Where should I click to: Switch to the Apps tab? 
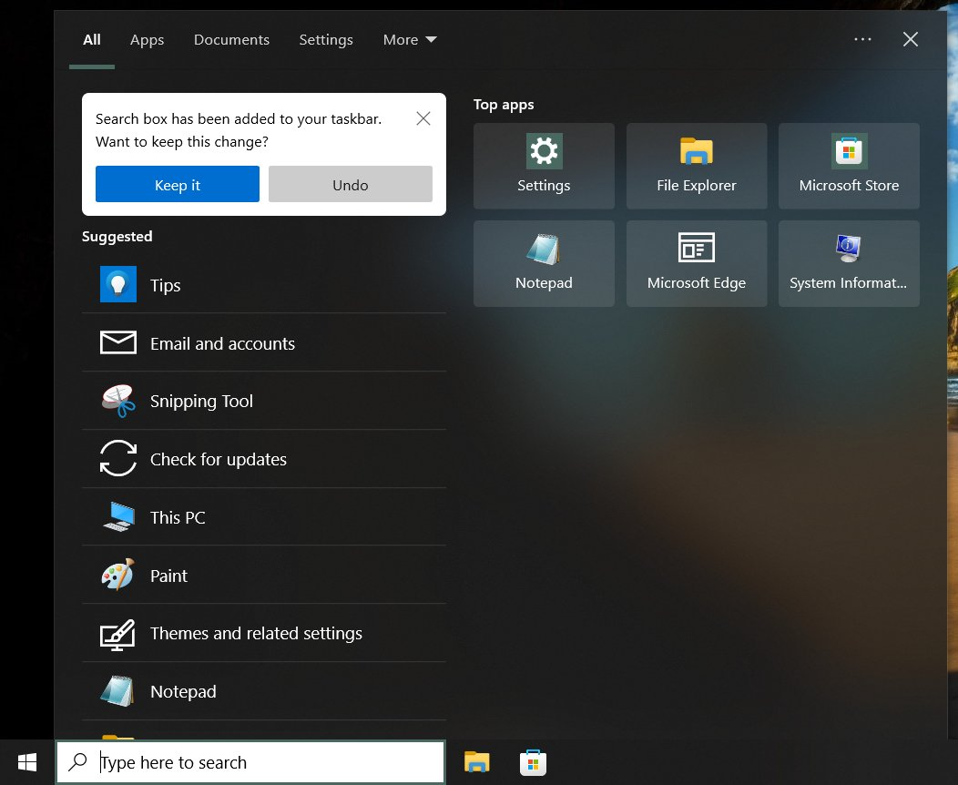coord(147,40)
